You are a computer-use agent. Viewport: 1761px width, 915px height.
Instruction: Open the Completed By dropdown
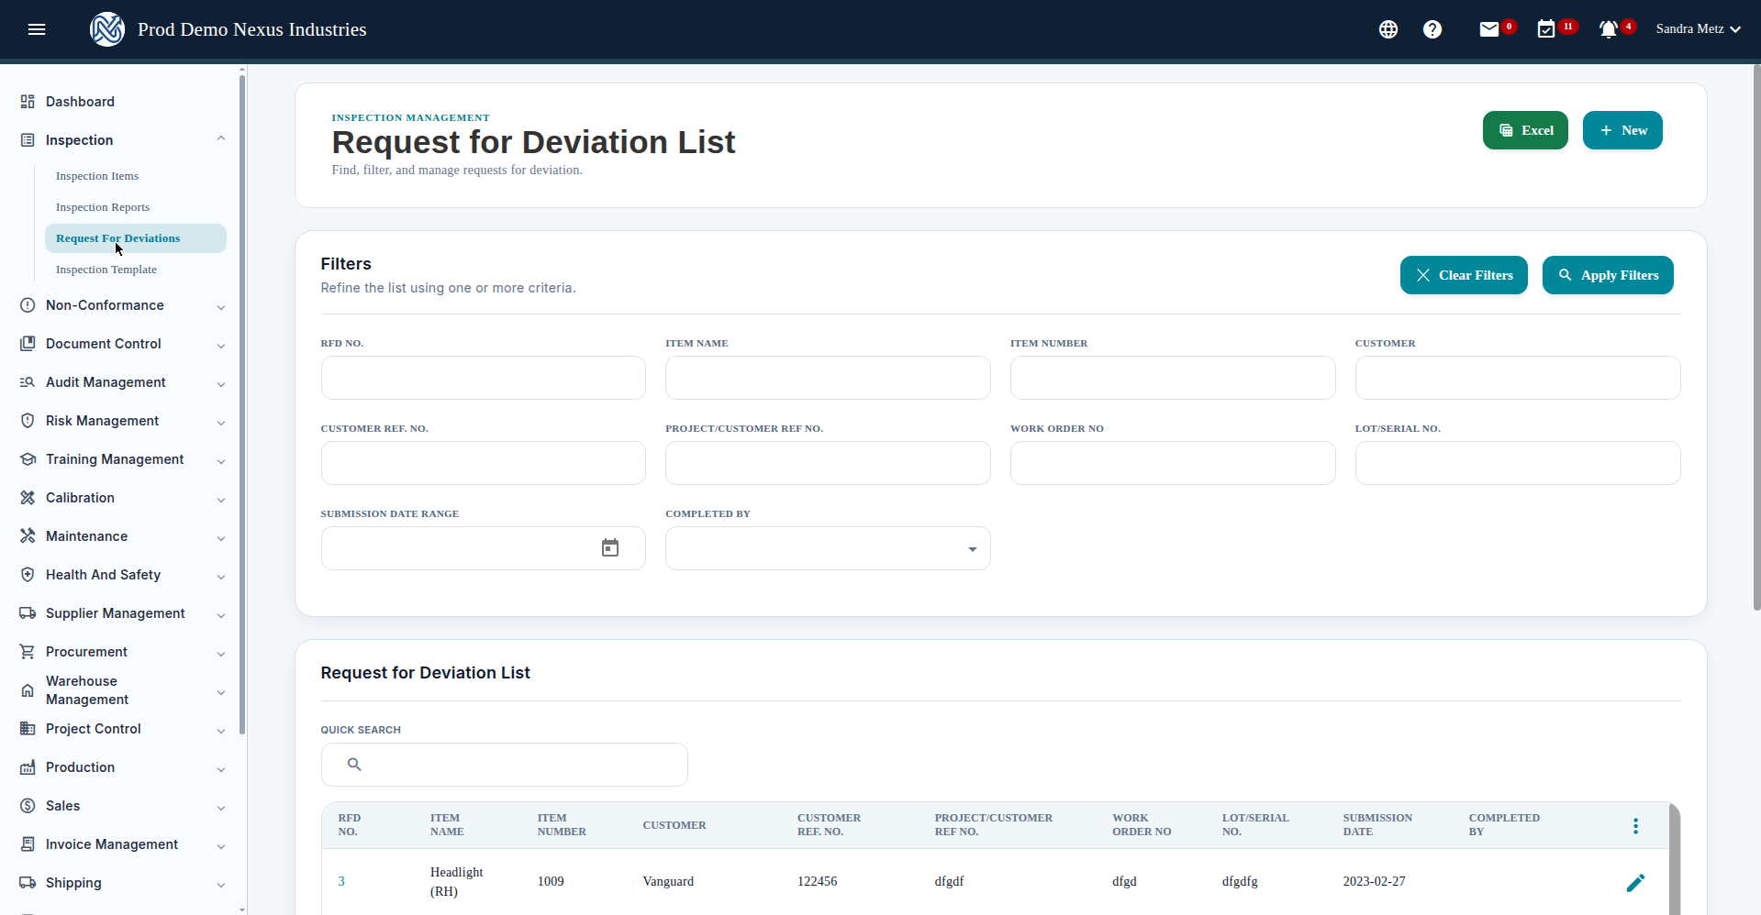(828, 548)
